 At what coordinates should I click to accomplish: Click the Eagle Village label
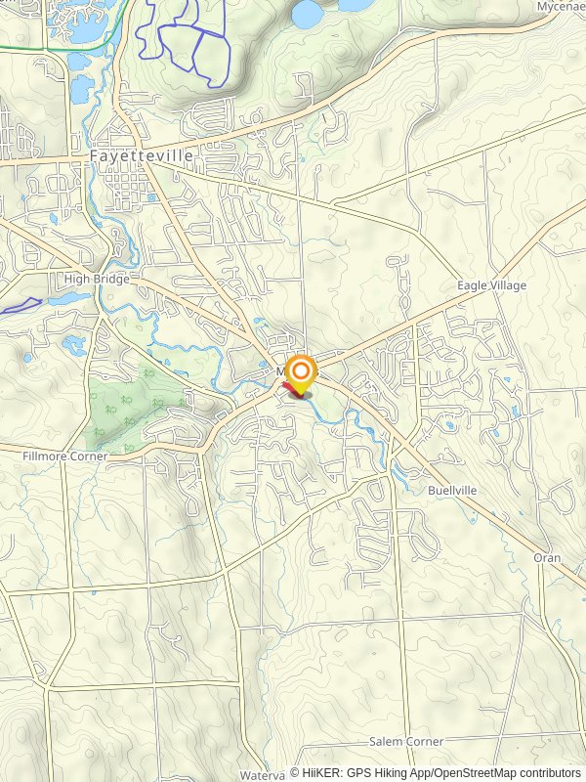[492, 285]
